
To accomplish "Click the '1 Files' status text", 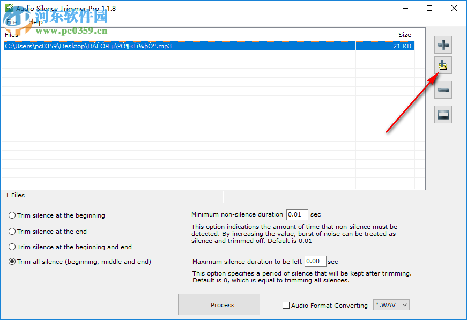I will click(15, 195).
